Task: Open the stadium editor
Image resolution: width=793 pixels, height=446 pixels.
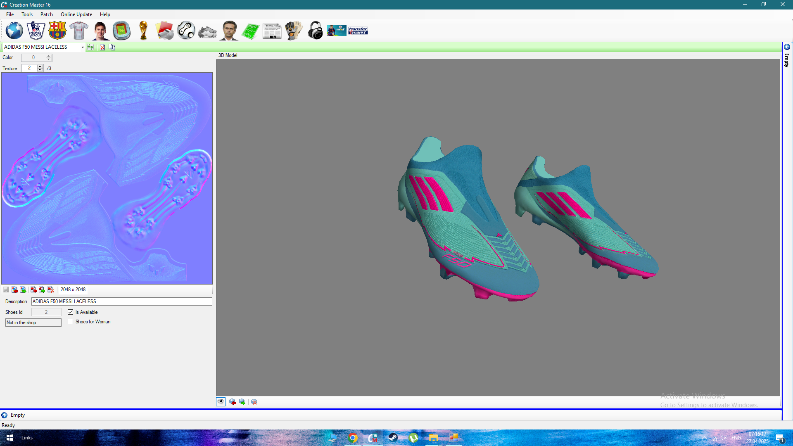Action: click(122, 31)
